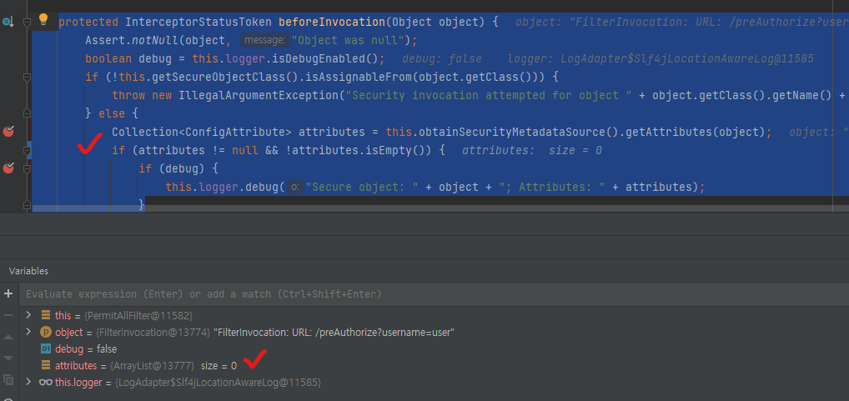
Task: Click the New Watch plus icon
Action: click(x=8, y=293)
